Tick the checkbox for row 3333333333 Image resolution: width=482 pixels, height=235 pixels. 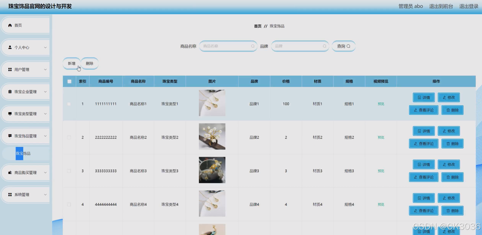(69, 171)
